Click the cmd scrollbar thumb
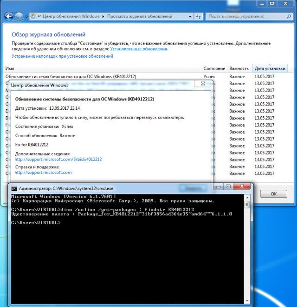The image size is (297, 307). pyautogui.click(x=247, y=205)
